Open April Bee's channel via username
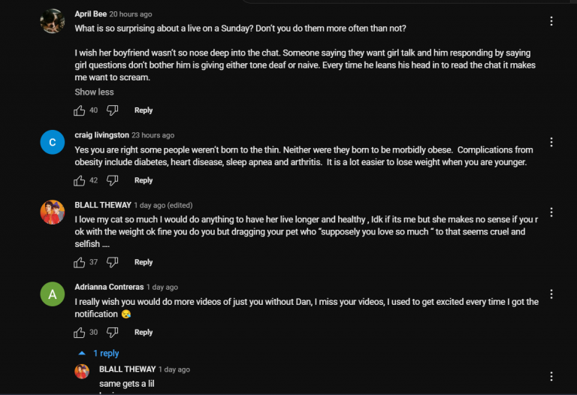 pyautogui.click(x=90, y=14)
